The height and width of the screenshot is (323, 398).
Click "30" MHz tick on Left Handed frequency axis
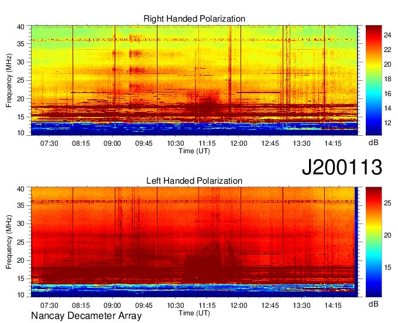(21, 224)
